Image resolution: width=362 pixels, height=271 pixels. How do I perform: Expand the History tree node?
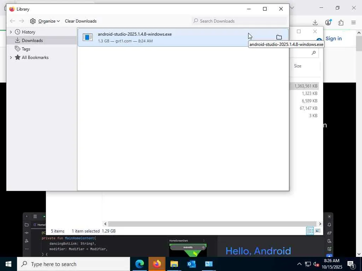click(x=11, y=32)
